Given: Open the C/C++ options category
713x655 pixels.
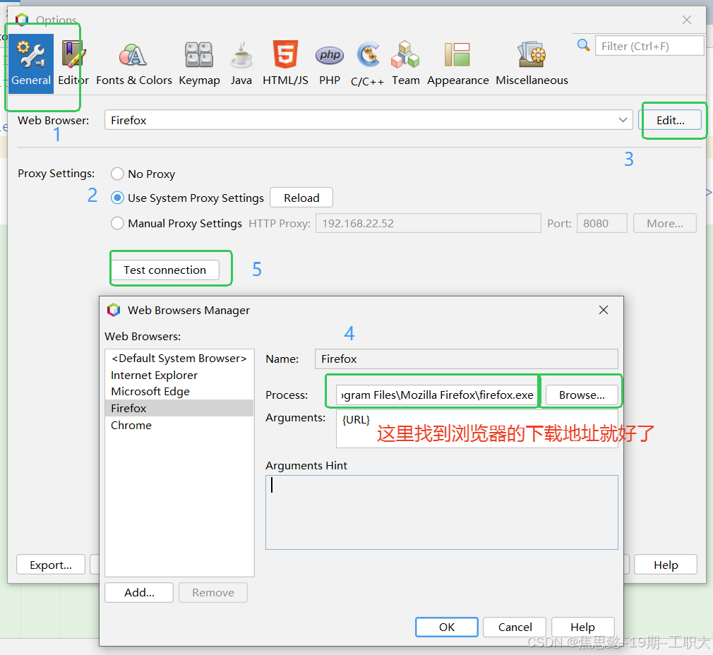Looking at the screenshot, I should point(367,64).
